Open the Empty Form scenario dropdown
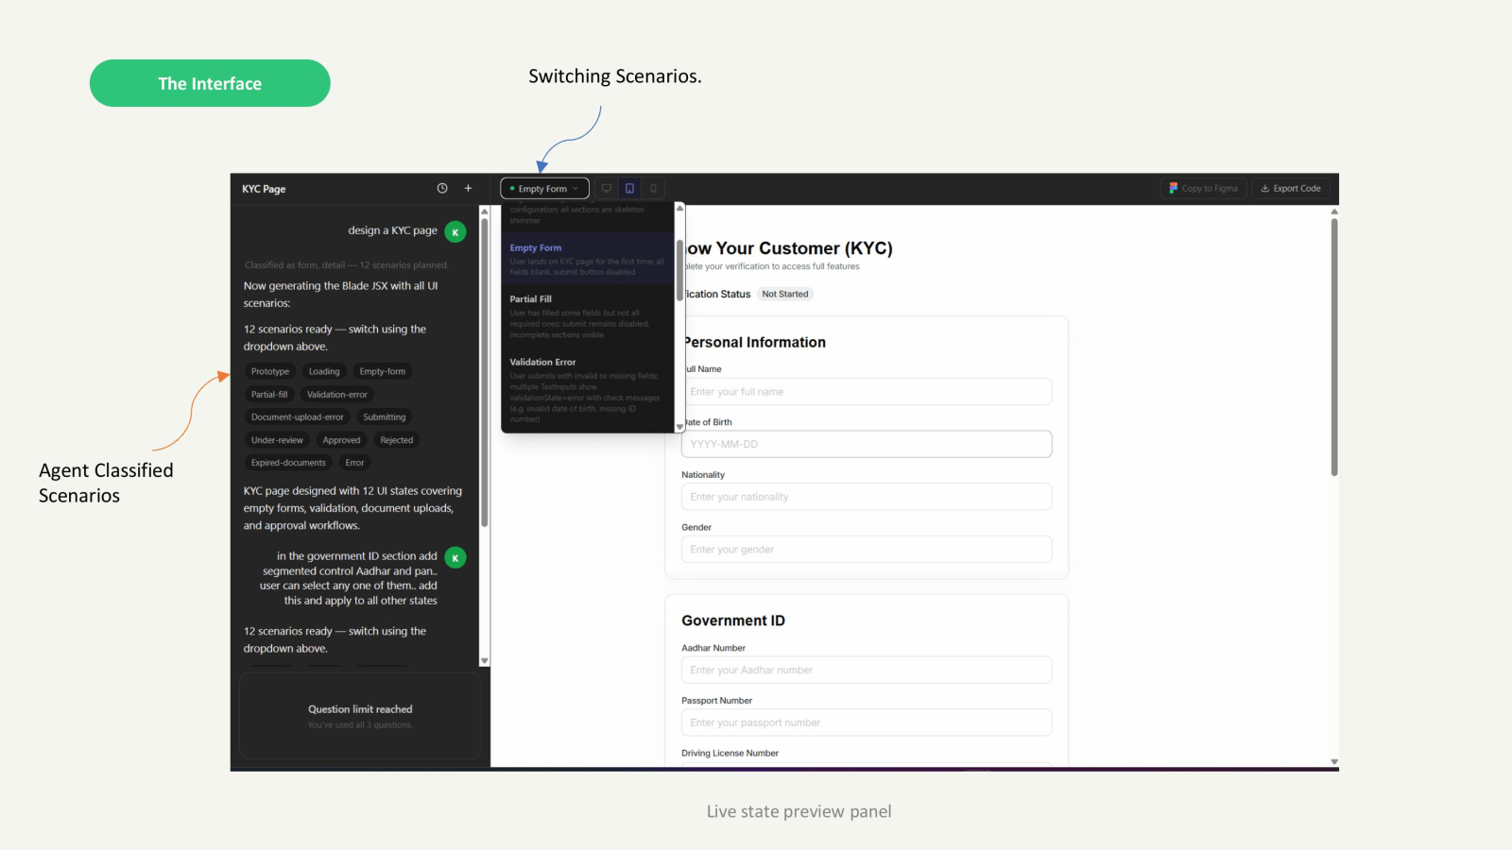 point(544,189)
